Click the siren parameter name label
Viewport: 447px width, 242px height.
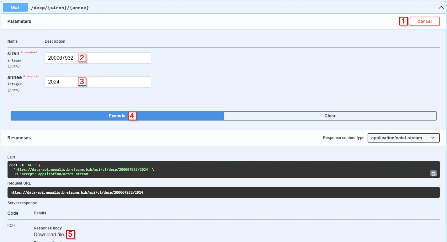13,53
